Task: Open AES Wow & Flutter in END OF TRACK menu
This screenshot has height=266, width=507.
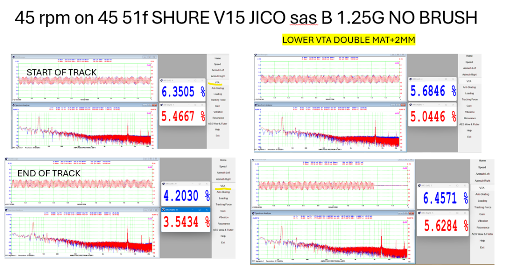Action: 223,230
